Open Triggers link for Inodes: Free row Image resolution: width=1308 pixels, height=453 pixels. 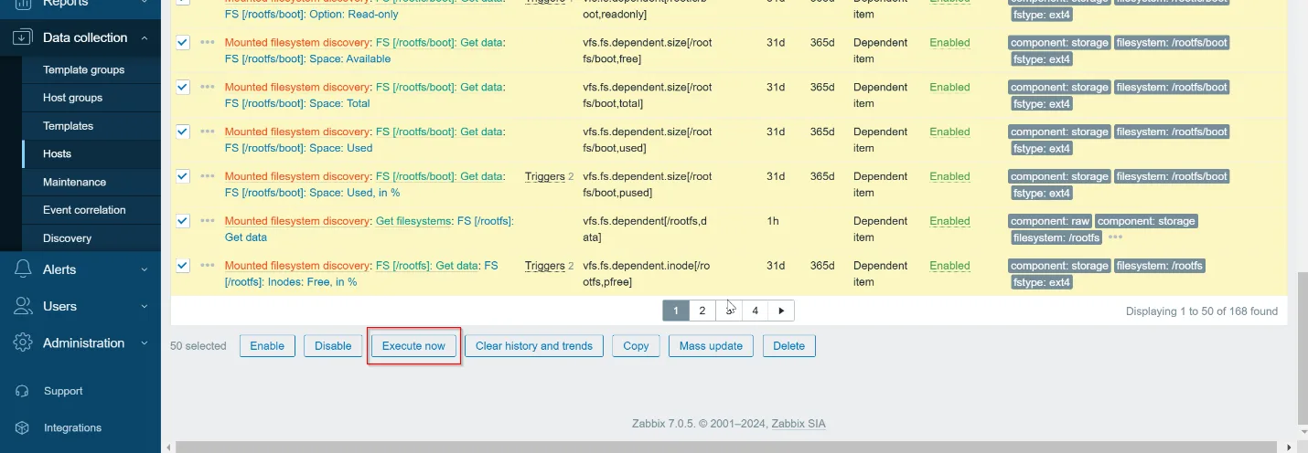(x=544, y=266)
